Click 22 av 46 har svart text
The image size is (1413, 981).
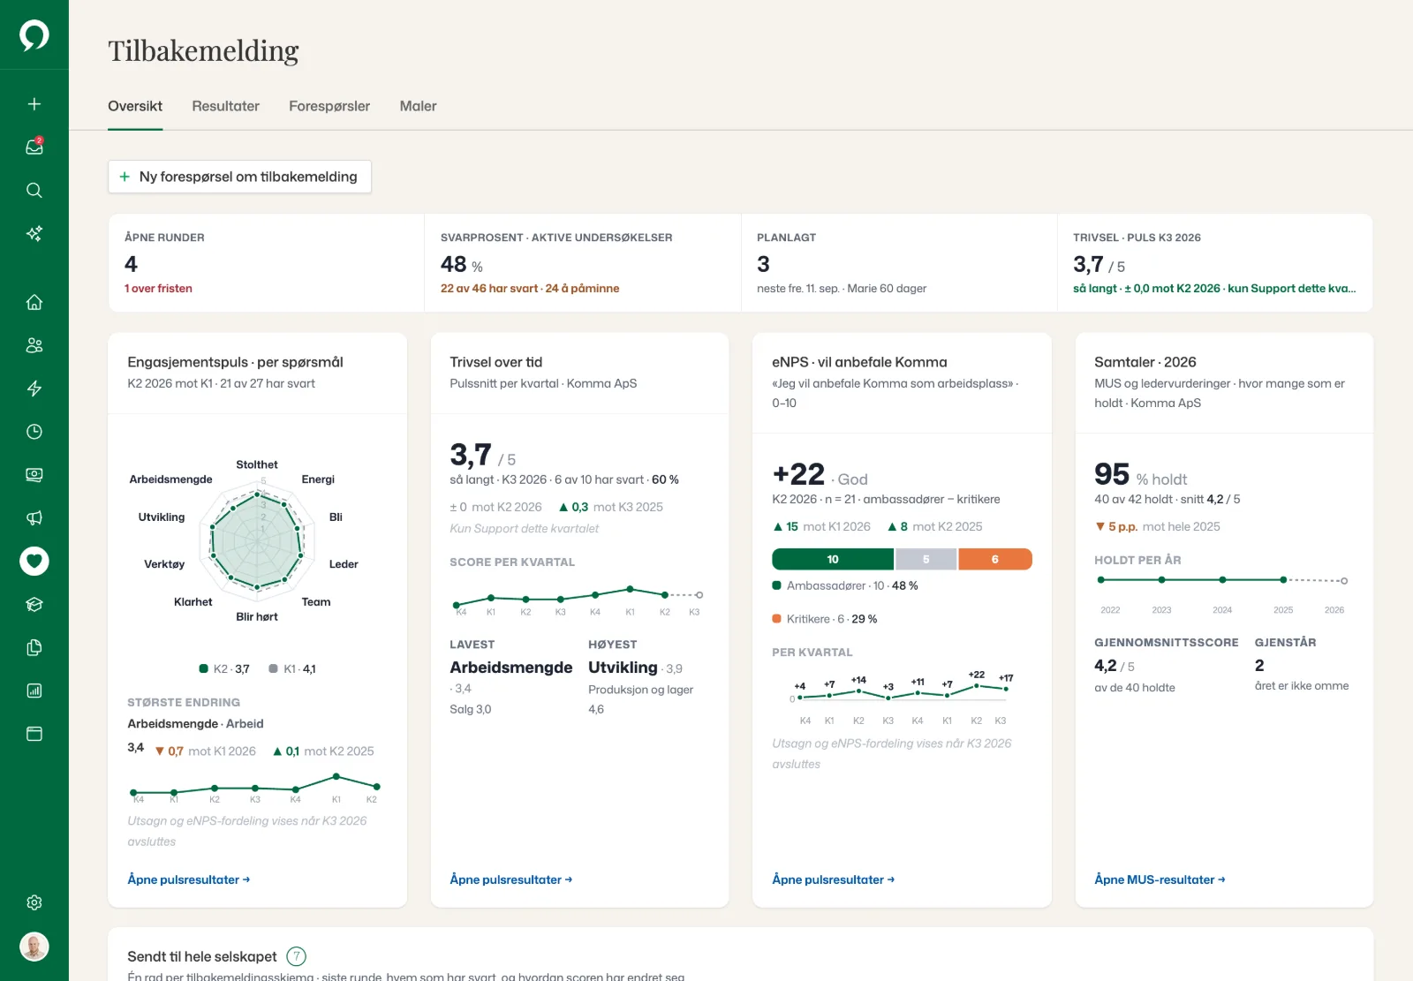(x=489, y=289)
